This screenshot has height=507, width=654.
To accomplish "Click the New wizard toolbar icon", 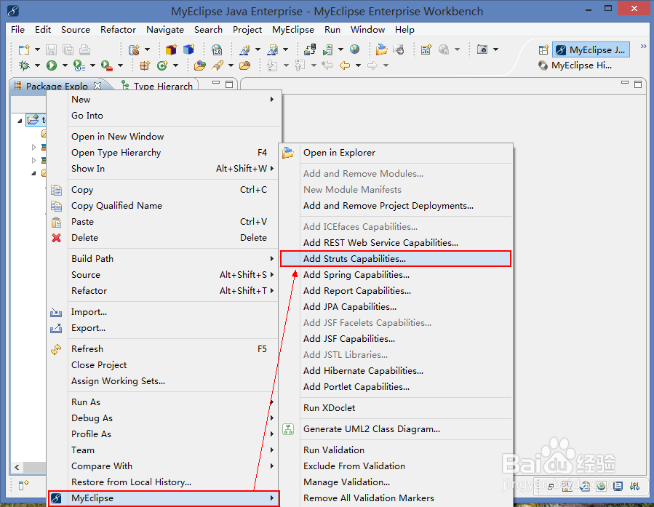I will point(24,49).
